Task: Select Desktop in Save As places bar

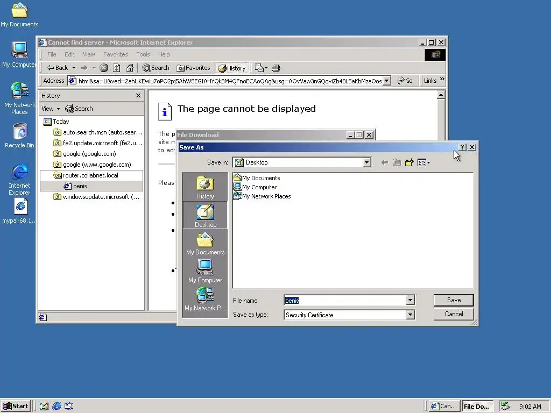Action: [205, 215]
